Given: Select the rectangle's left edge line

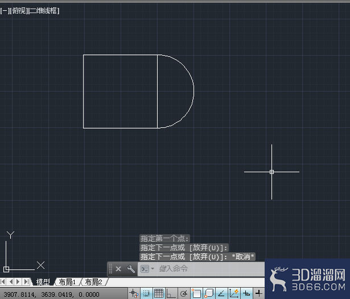Looking at the screenshot, I should coord(83,92).
